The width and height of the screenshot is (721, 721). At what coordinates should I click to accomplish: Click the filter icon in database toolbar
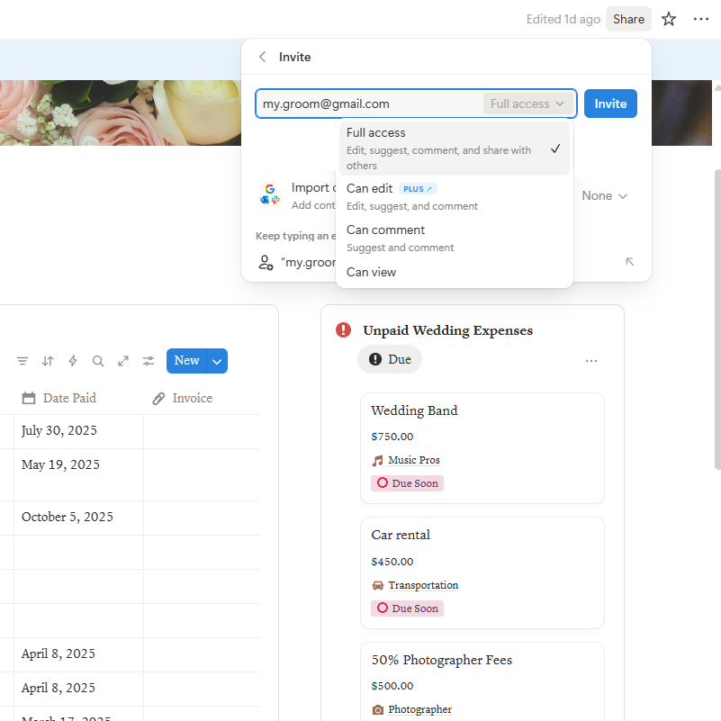click(23, 361)
